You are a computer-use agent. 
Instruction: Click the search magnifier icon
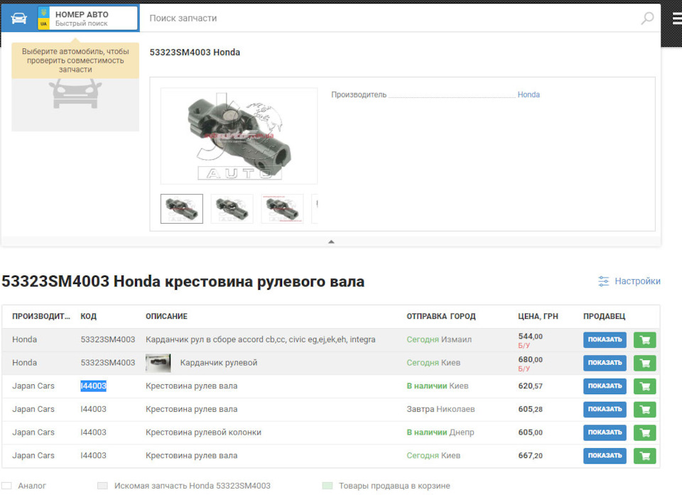(x=647, y=18)
